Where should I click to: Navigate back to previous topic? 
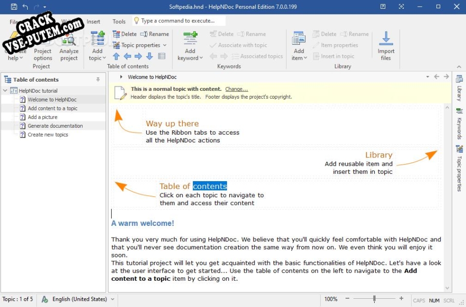[436, 77]
